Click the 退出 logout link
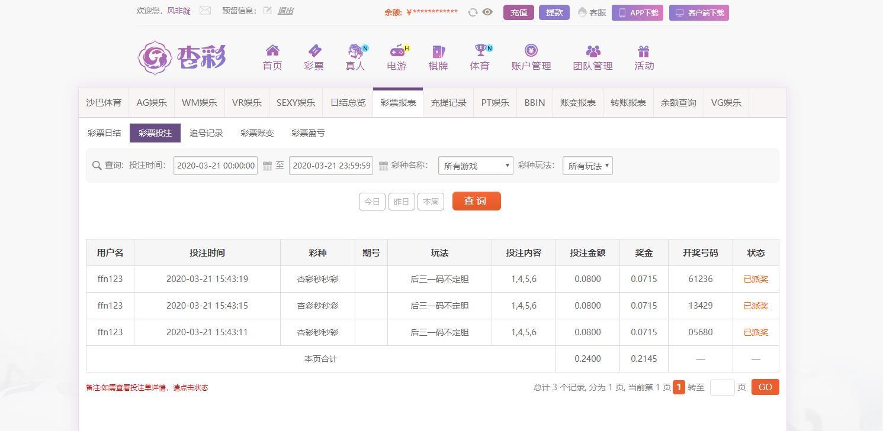The height and width of the screenshot is (431, 883). 285,11
